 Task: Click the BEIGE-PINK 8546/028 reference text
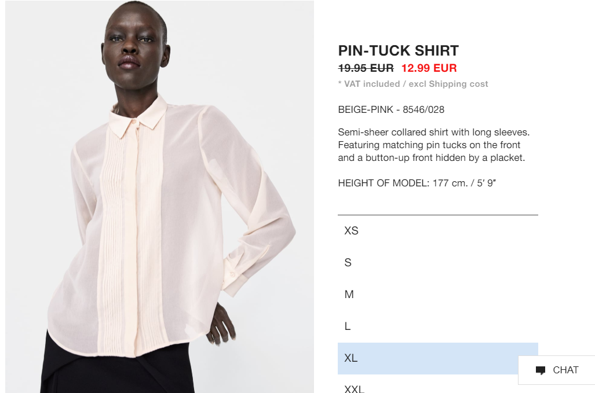391,109
